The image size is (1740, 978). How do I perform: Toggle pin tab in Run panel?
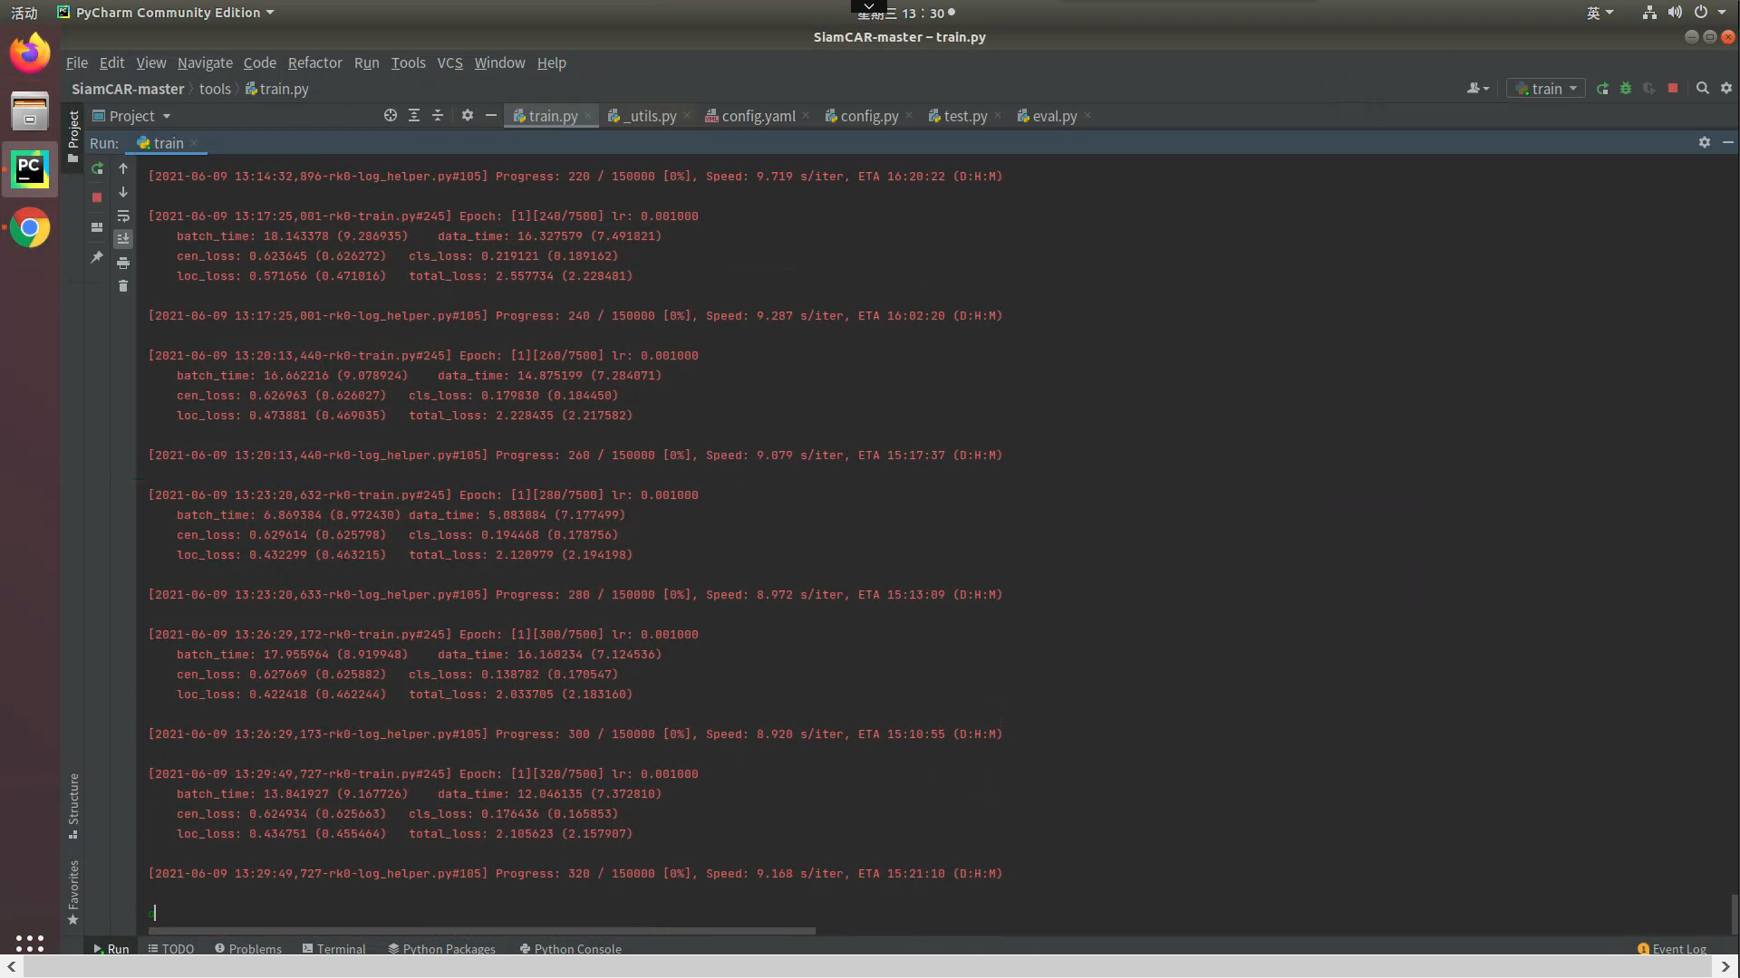97,257
